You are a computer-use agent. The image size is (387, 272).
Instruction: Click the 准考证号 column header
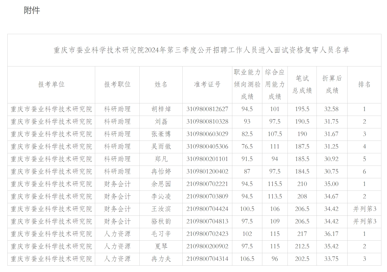(x=207, y=85)
